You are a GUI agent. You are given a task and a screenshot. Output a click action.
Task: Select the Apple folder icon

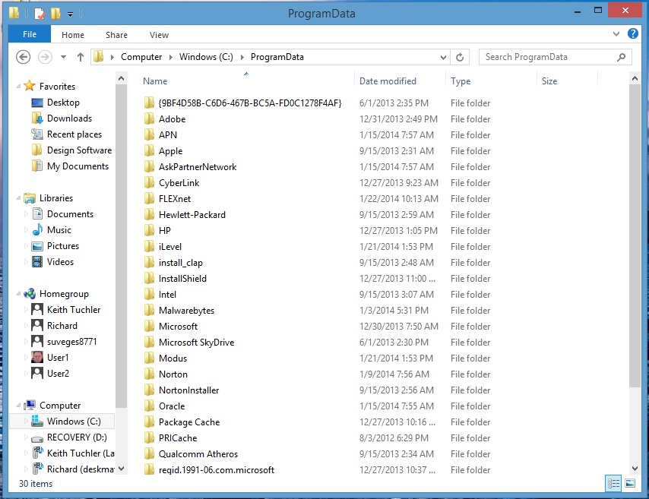click(150, 151)
